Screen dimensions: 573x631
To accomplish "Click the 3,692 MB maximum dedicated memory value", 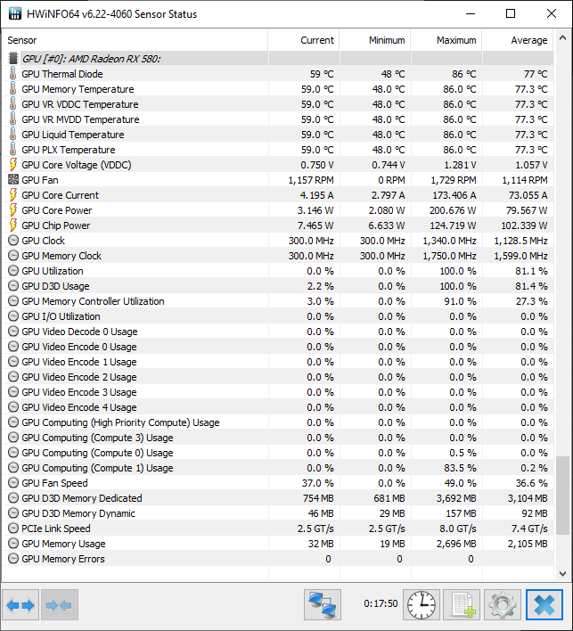I will pyautogui.click(x=456, y=498).
